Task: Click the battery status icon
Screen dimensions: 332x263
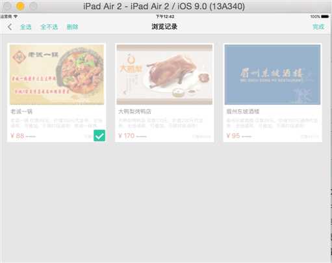Action: coord(325,16)
